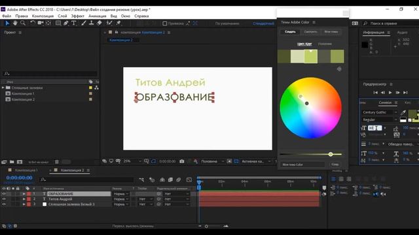Select the Horizontal Type tool

74,23
